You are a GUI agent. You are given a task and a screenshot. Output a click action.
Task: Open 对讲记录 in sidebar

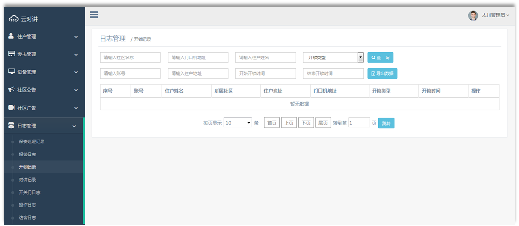click(28, 180)
